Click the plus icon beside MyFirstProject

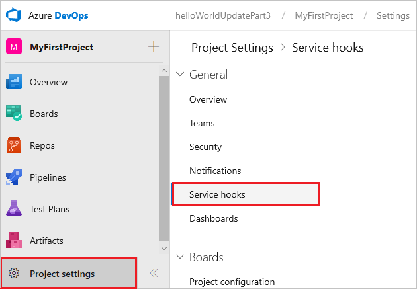tap(154, 46)
